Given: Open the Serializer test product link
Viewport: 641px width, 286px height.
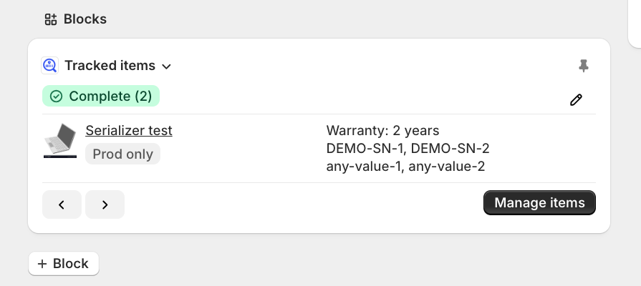Looking at the screenshot, I should point(129,131).
